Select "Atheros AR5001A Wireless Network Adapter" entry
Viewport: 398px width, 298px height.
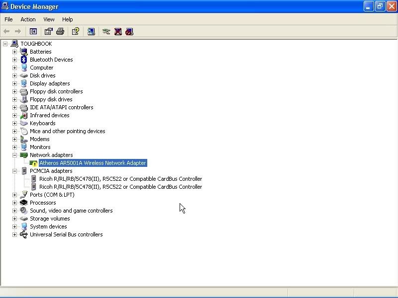[x=93, y=163]
